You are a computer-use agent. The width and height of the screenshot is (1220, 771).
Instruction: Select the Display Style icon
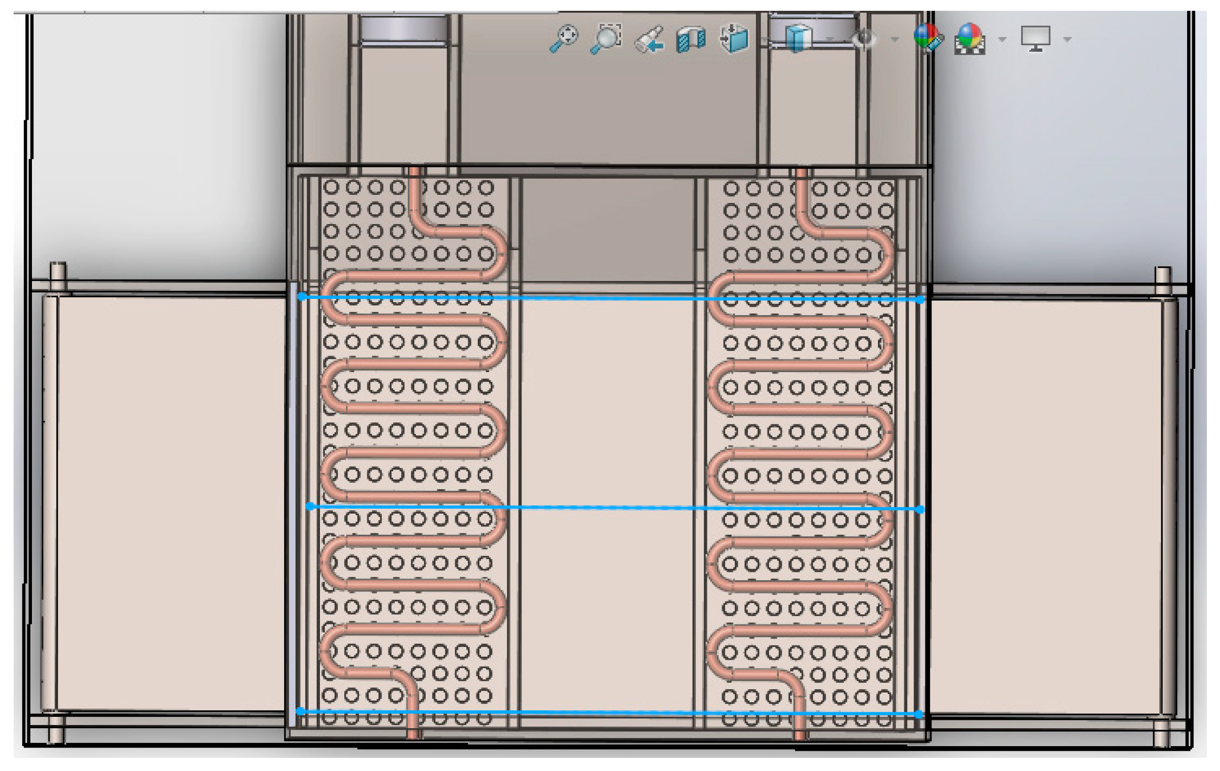(734, 38)
